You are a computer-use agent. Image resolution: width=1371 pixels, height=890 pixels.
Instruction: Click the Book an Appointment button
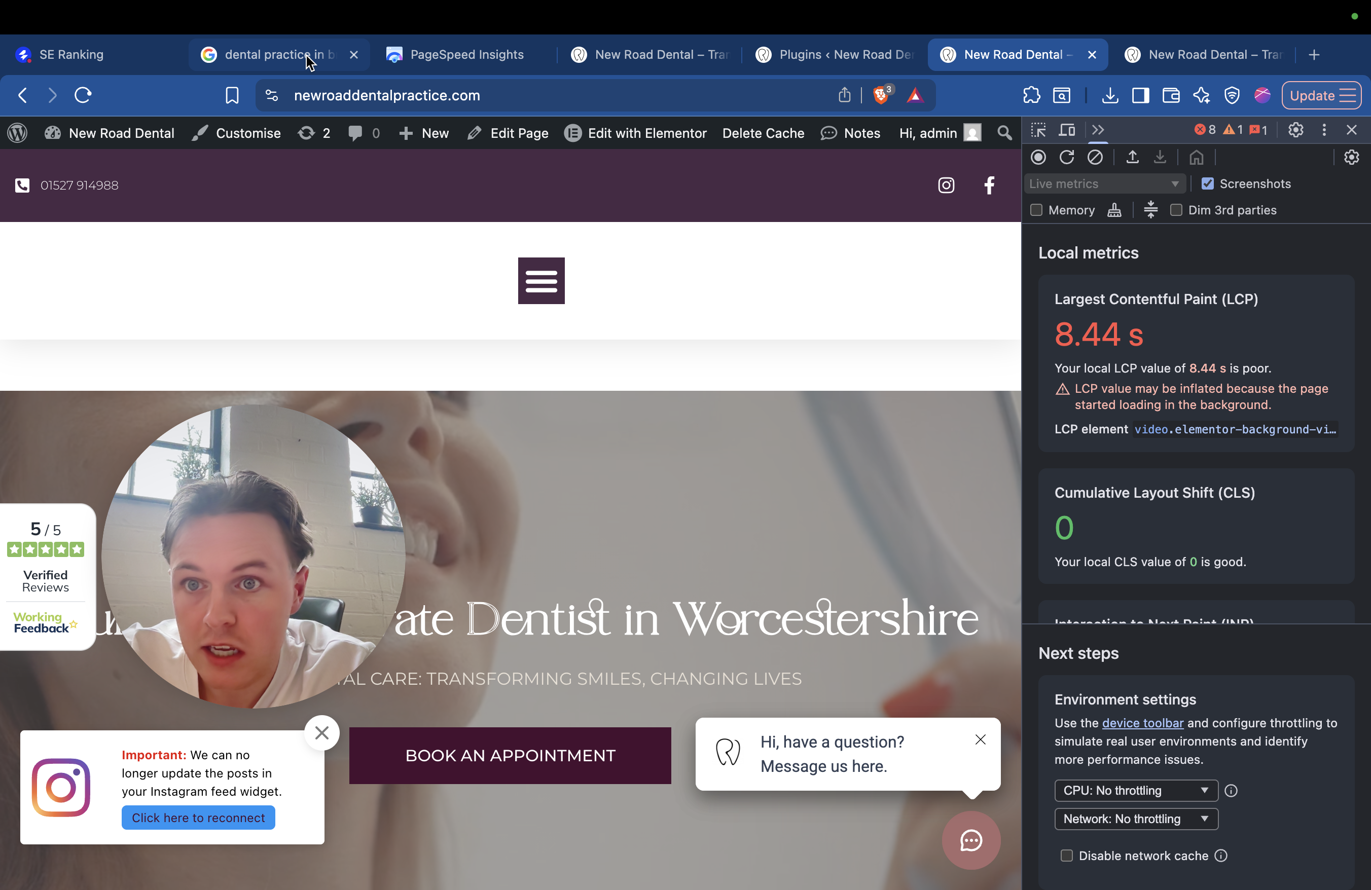pos(510,755)
